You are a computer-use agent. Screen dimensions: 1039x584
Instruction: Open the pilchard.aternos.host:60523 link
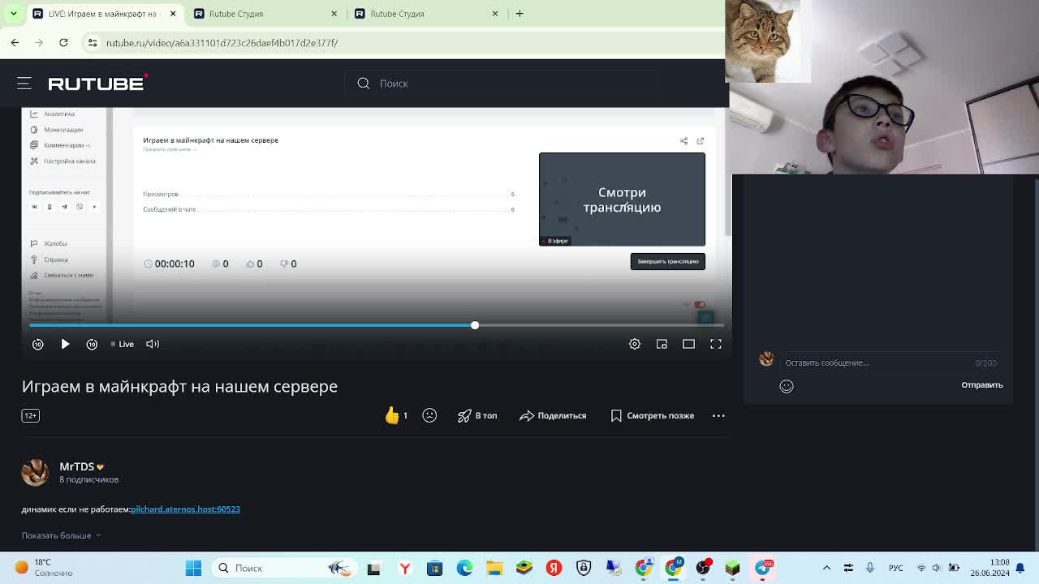point(185,509)
